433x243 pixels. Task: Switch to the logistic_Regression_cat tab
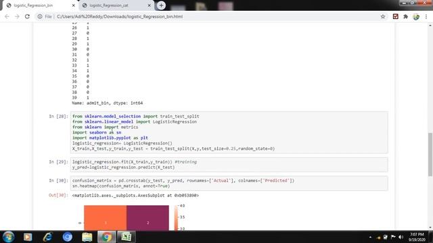pyautogui.click(x=116, y=5)
